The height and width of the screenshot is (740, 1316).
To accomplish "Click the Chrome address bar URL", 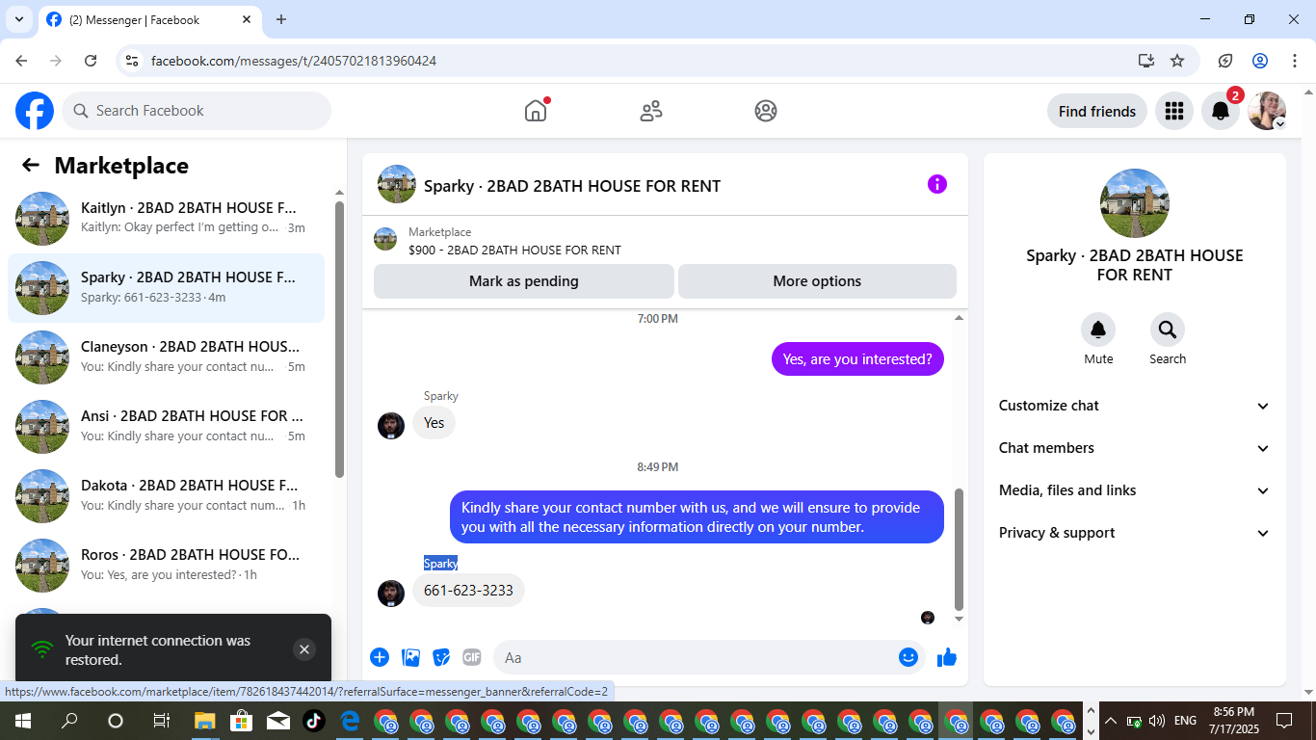I will (294, 61).
